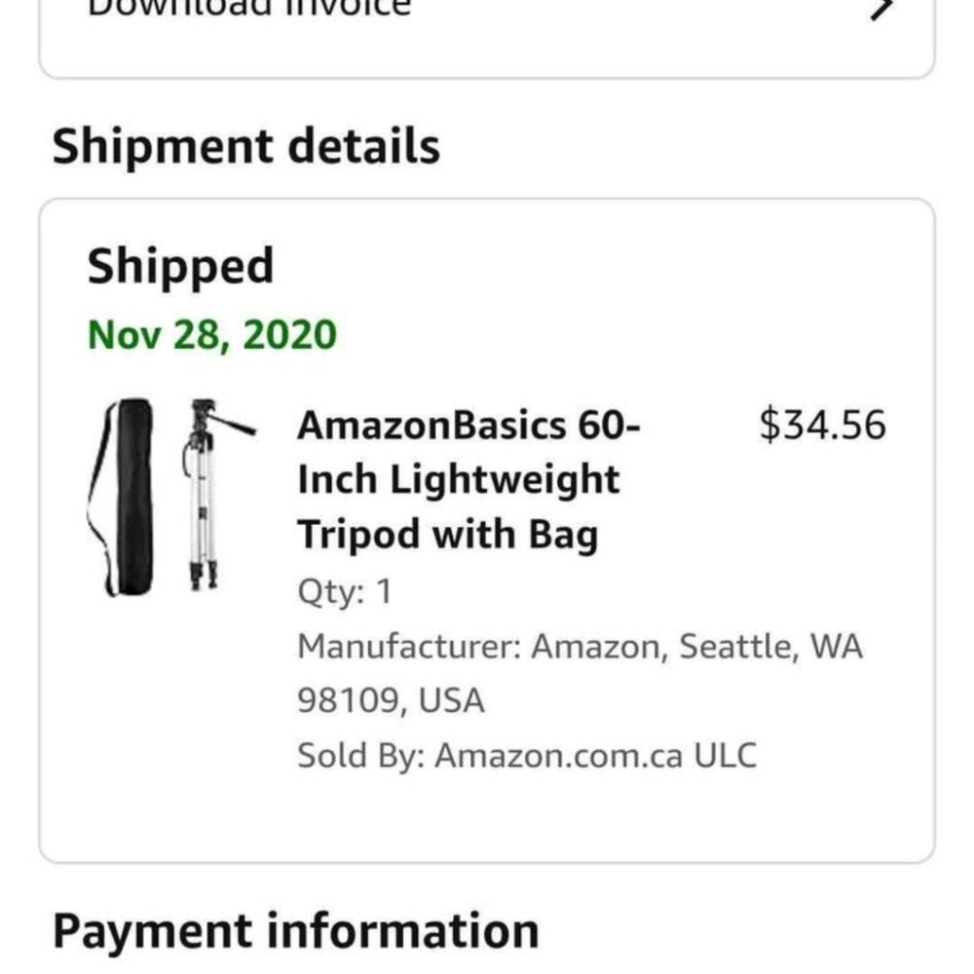
Task: Tap the black carrying bag image
Action: coord(121,498)
